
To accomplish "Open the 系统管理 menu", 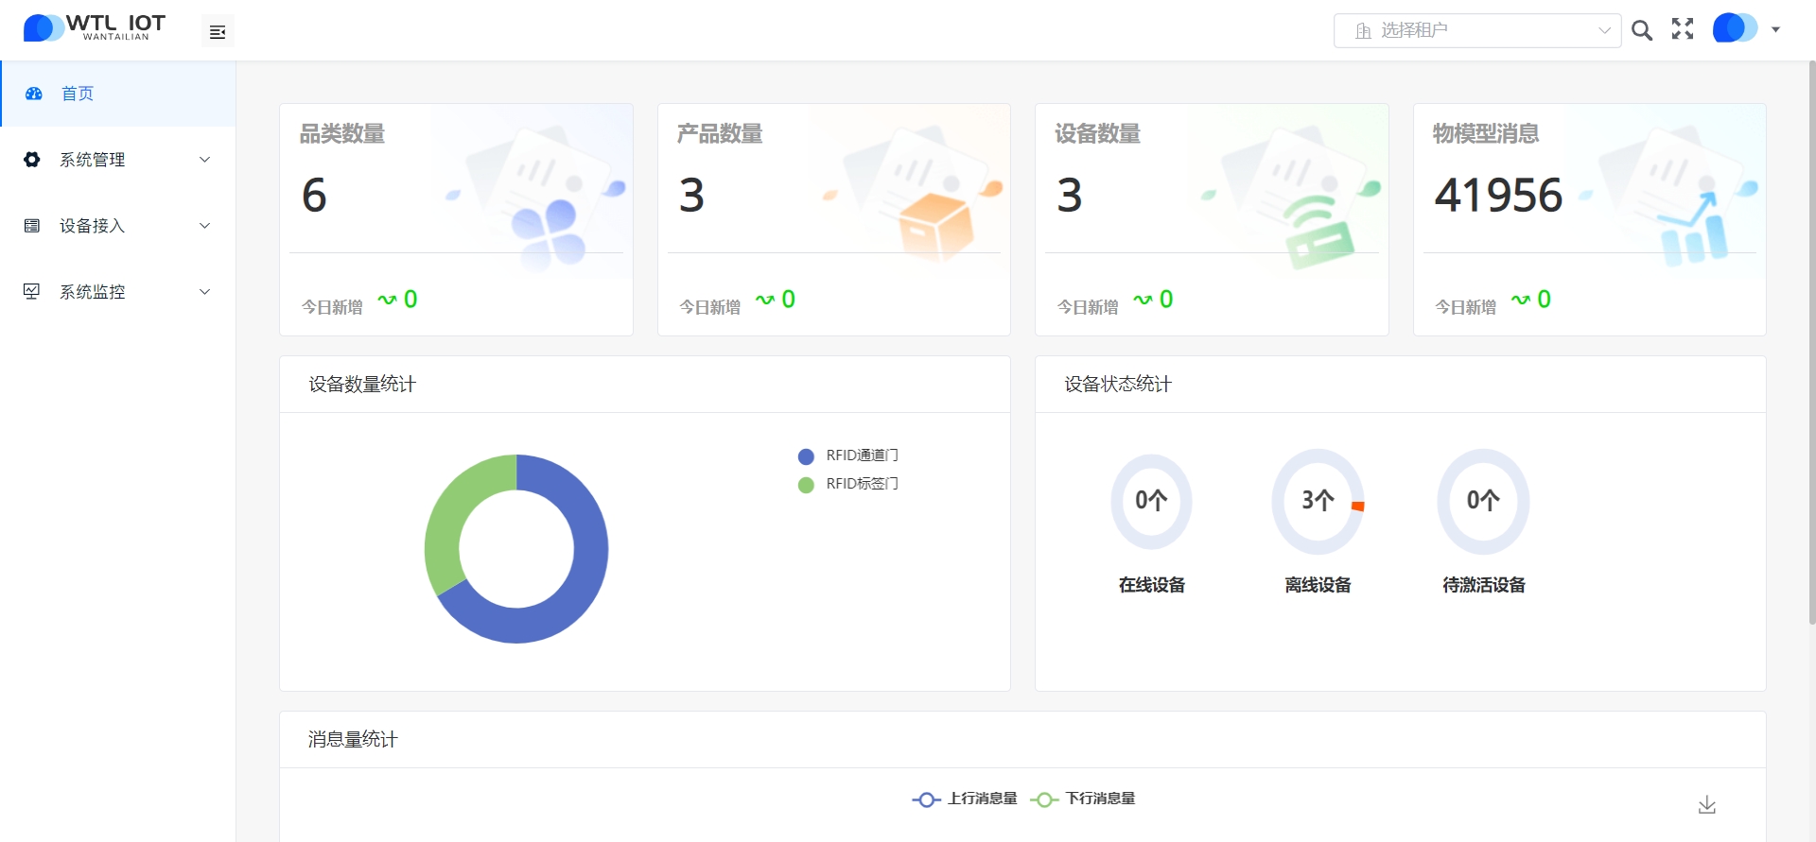I will (x=118, y=160).
